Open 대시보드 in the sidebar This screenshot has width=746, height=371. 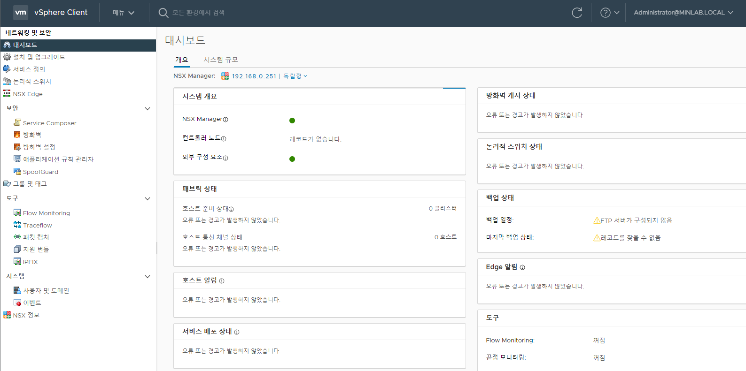click(x=78, y=45)
